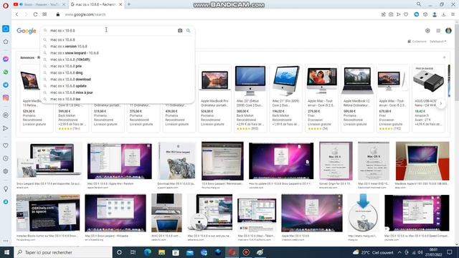Open Task View on the taskbar
Image resolution: width=459 pixels, height=258 pixels.
point(133,252)
